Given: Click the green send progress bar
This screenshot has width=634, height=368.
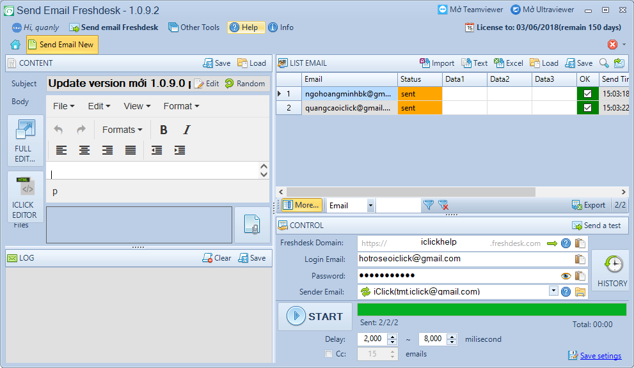Looking at the screenshot, I should pyautogui.click(x=492, y=309).
